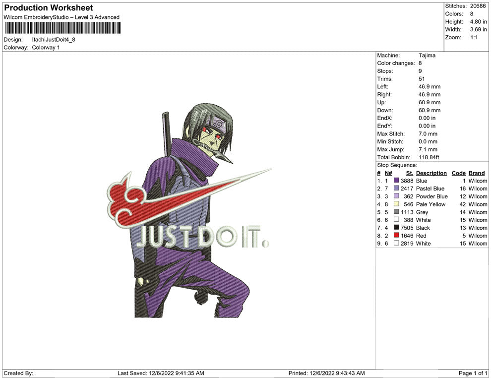Click the 'Pastel Blue' description text

point(430,189)
